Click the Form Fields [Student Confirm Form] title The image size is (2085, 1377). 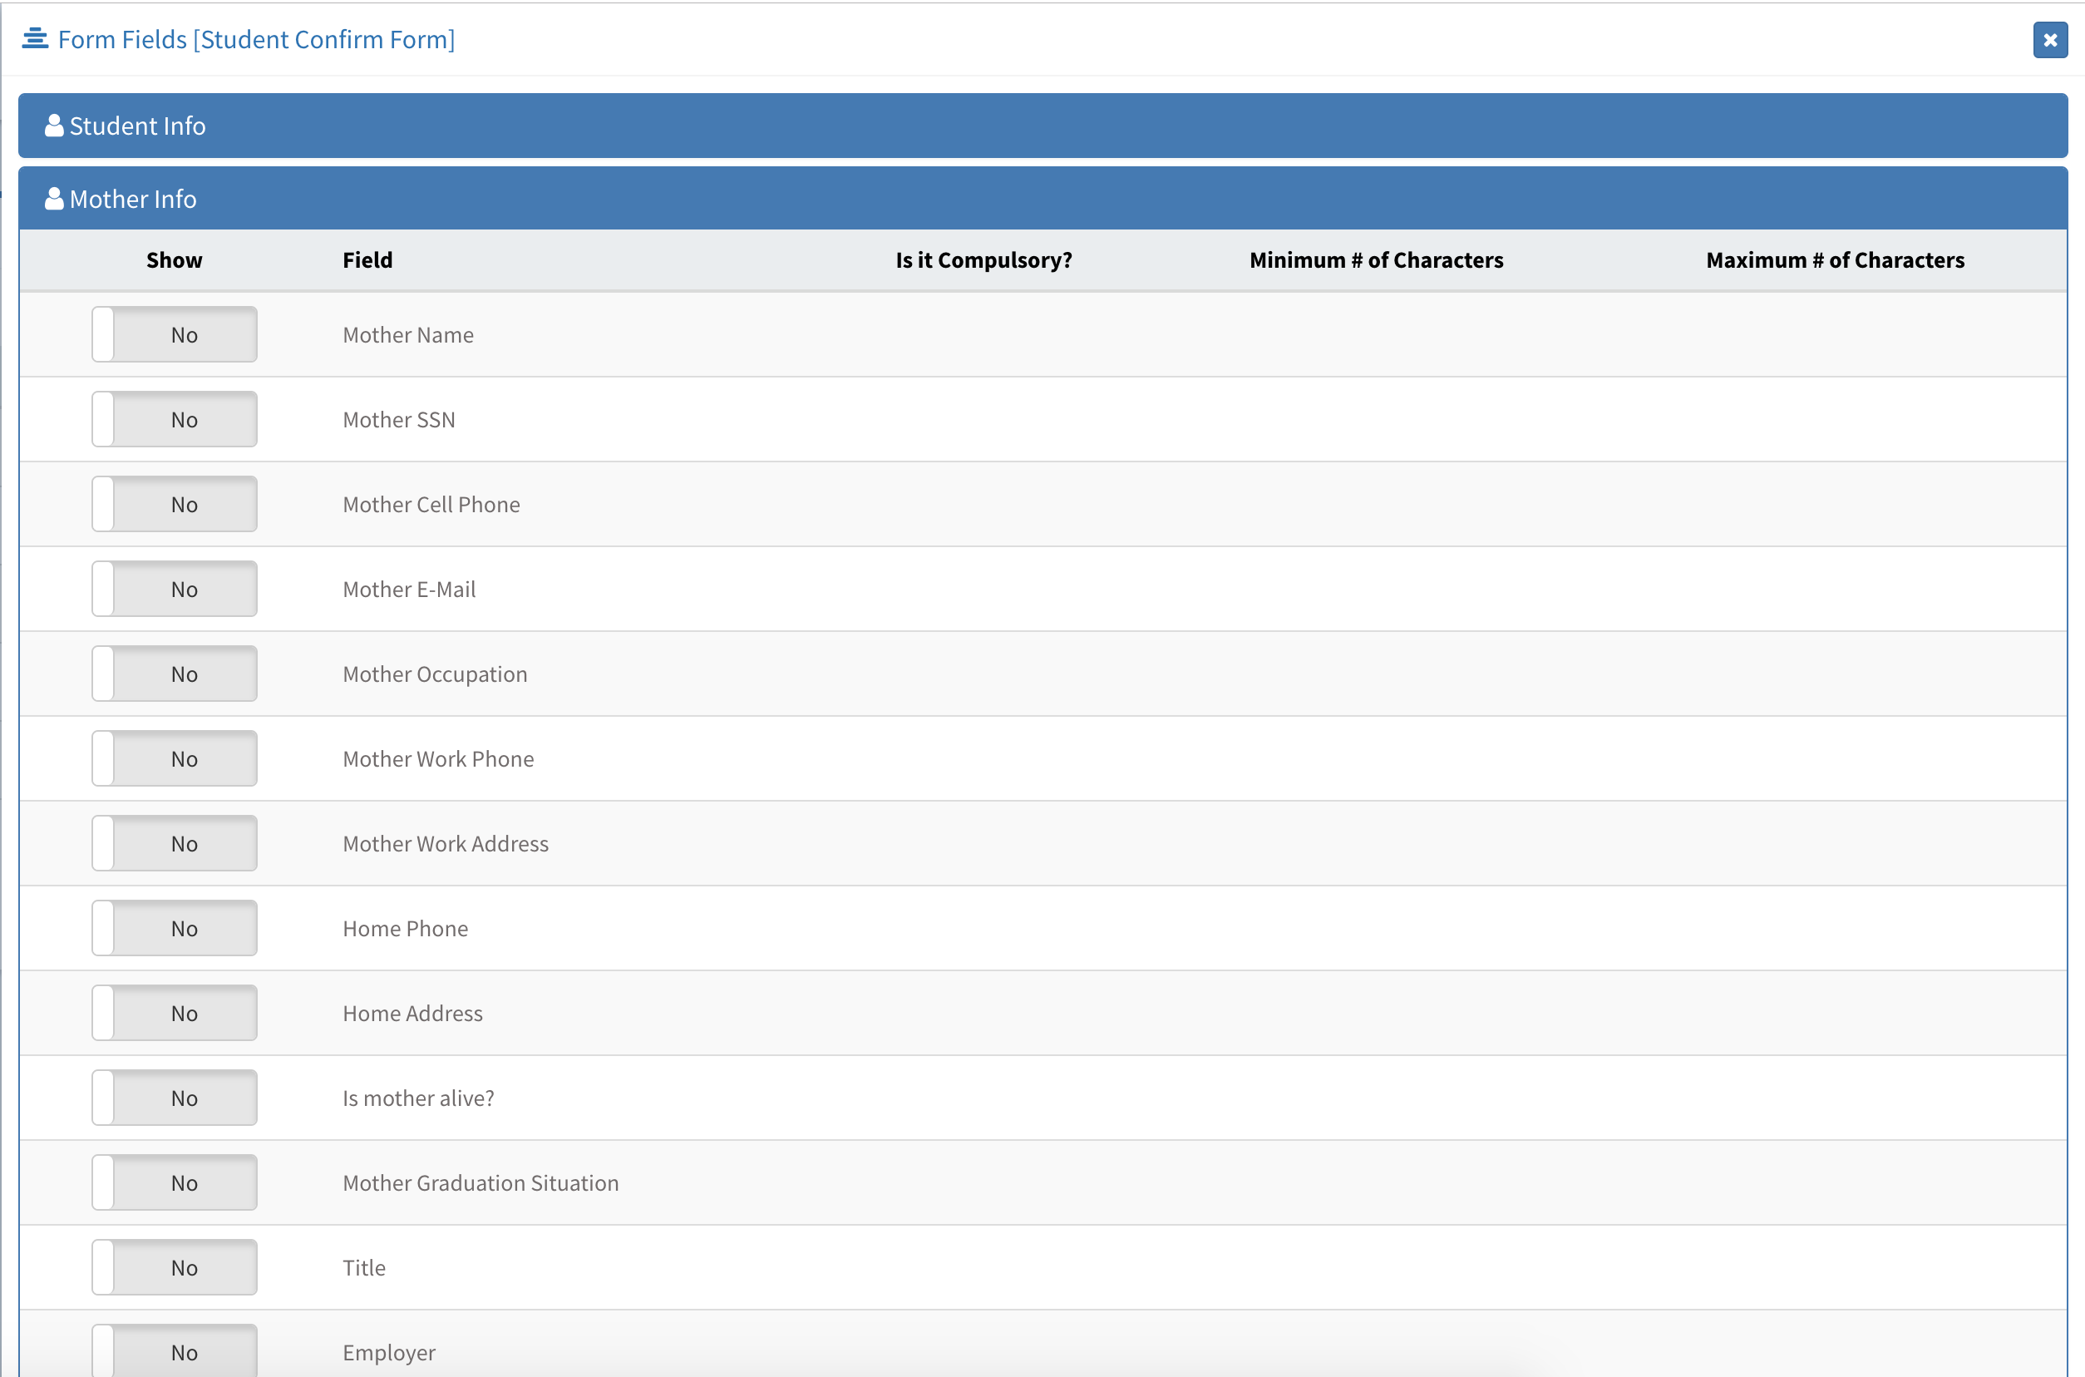point(256,40)
